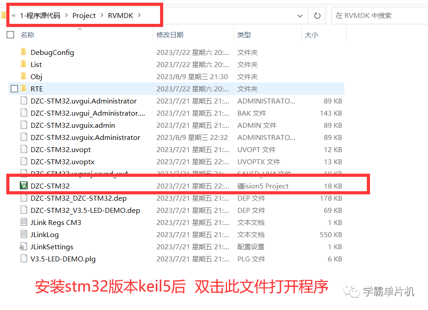Select the Obj folder name

(x=36, y=77)
